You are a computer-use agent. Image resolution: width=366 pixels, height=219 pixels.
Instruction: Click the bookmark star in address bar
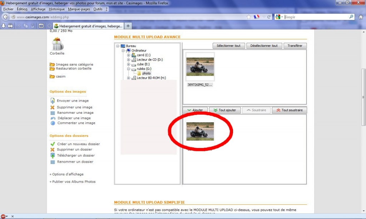(x=249, y=17)
